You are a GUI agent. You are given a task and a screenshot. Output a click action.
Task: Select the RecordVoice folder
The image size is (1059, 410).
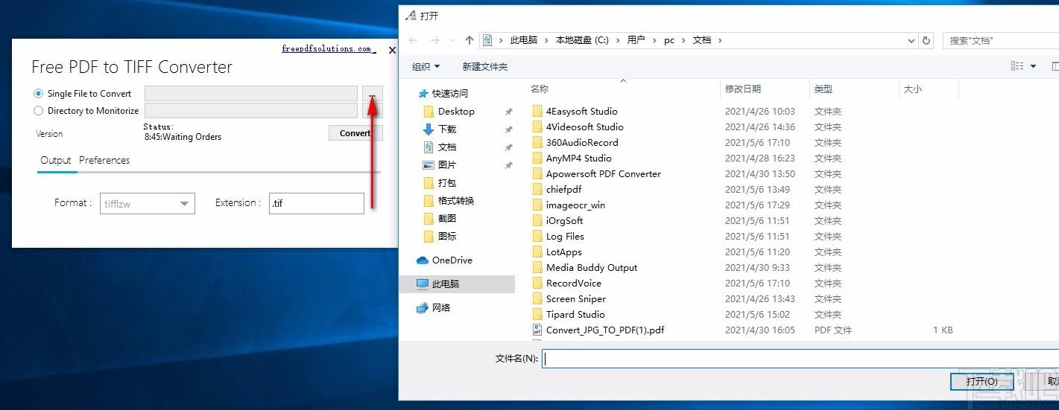tap(573, 283)
